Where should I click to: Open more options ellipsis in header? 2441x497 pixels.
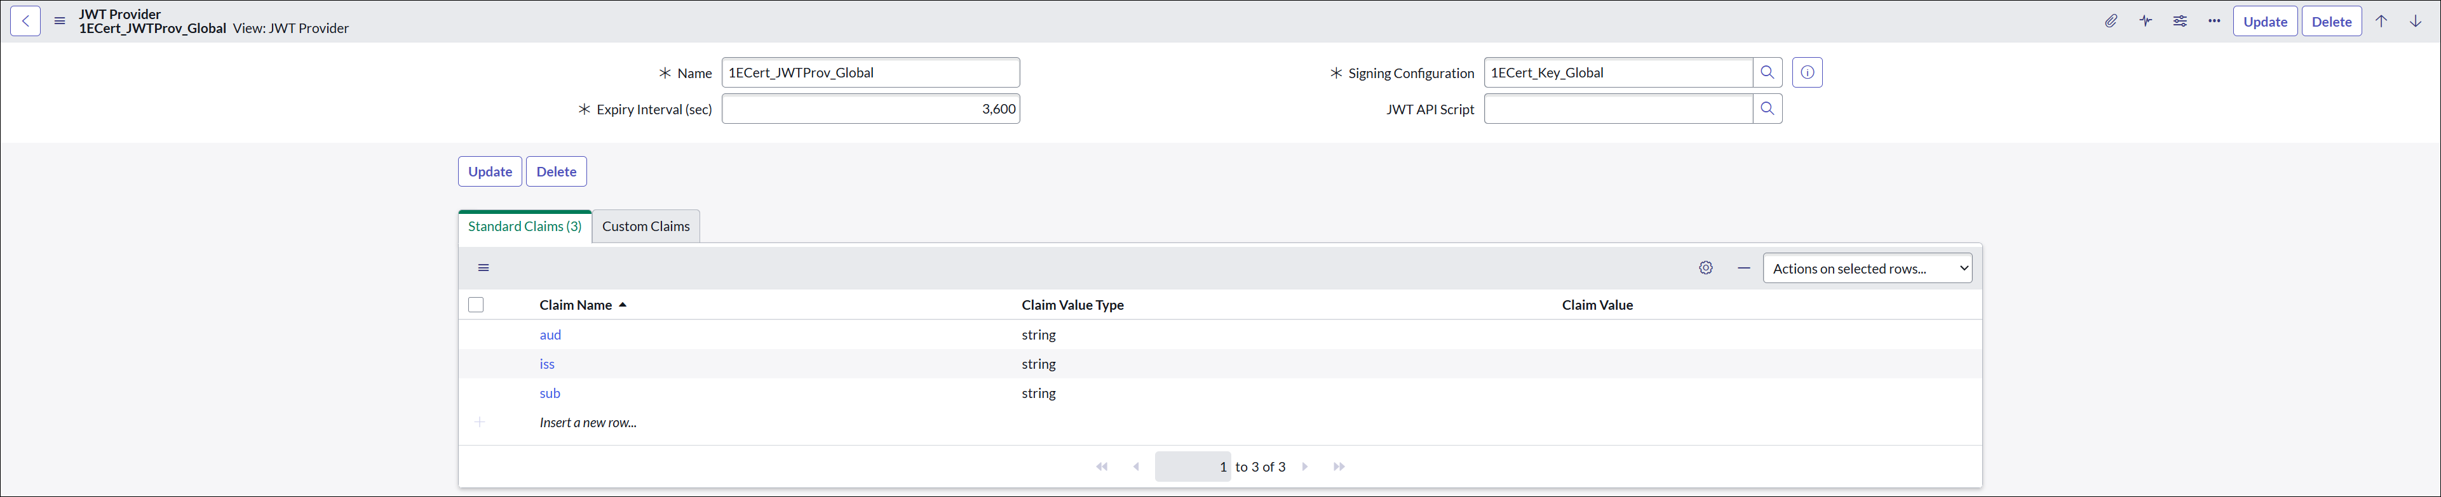pyautogui.click(x=2214, y=21)
